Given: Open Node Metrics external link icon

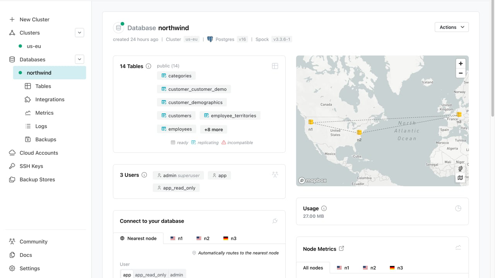Looking at the screenshot, I should (341, 249).
